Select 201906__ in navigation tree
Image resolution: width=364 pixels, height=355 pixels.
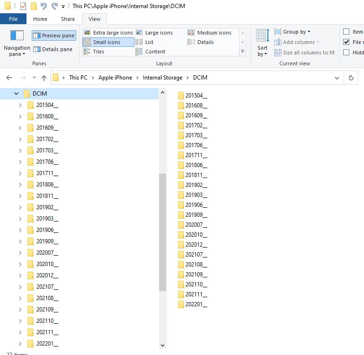coord(43,230)
